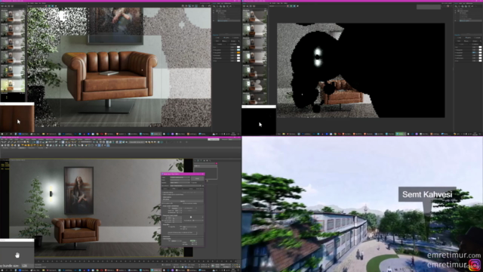This screenshot has width=483, height=272.
Task: Open named selection sets dropdown in 3ds Max toolbar
Action: tap(86, 142)
